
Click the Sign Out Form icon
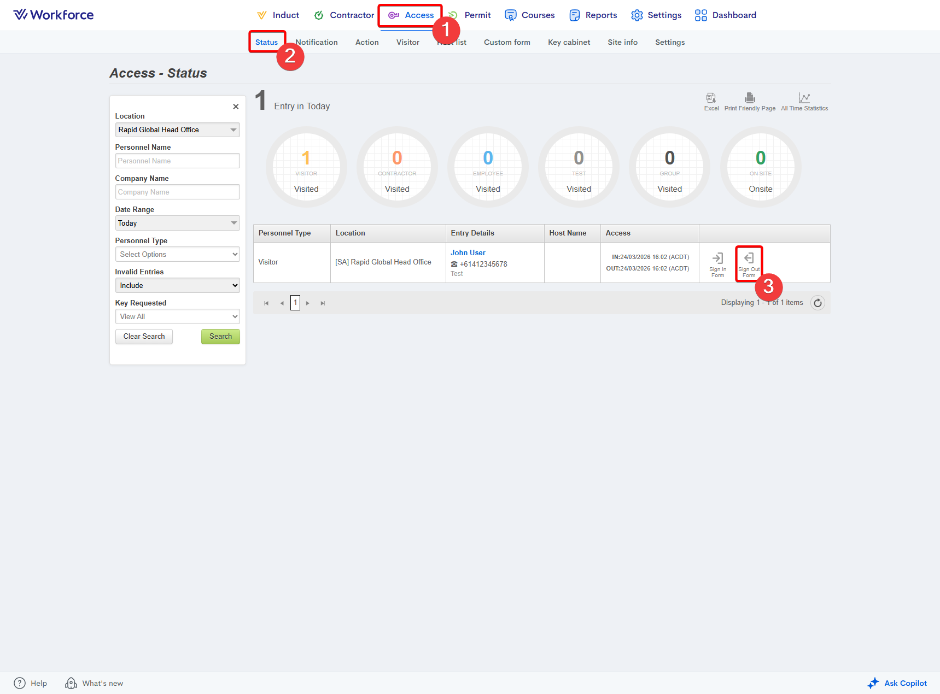(x=749, y=258)
